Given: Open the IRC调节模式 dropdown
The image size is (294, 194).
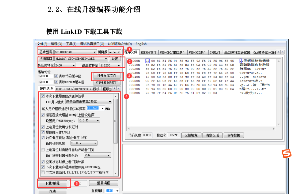Looking at the screenshot, I should pos(110,102).
